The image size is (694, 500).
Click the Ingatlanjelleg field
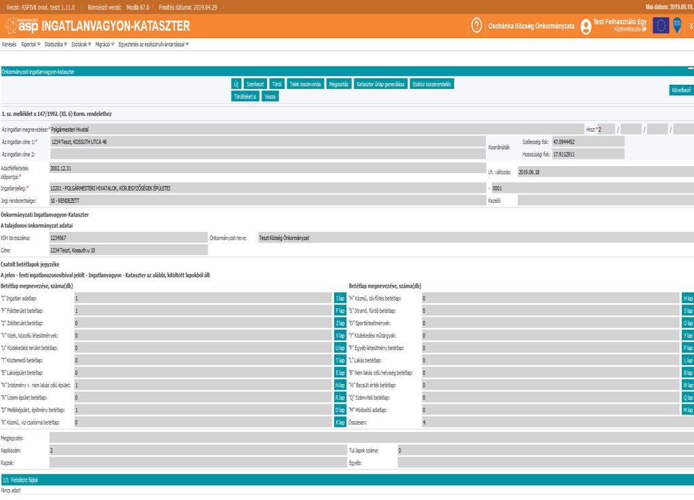(268, 188)
